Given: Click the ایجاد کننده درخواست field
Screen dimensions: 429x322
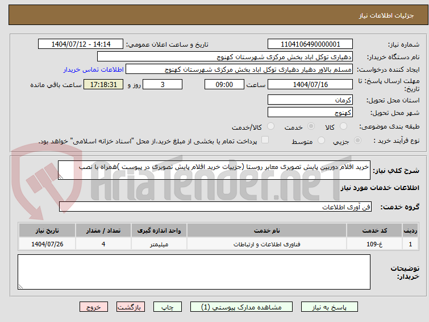Looking at the screenshot, I should (x=239, y=69).
